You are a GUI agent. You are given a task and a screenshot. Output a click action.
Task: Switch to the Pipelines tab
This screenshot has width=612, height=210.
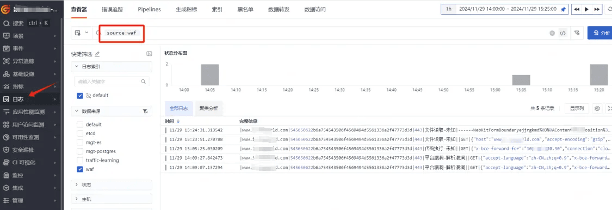pyautogui.click(x=149, y=9)
